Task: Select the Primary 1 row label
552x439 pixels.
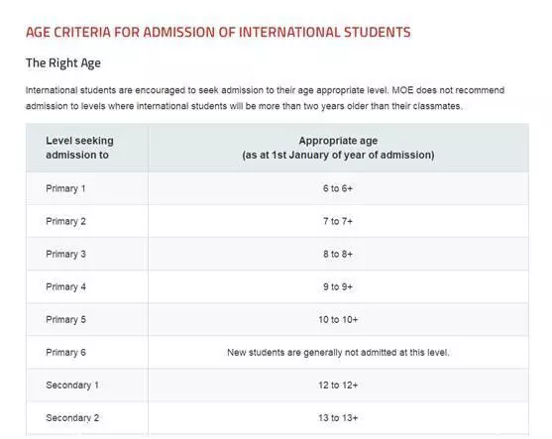Action: click(65, 188)
